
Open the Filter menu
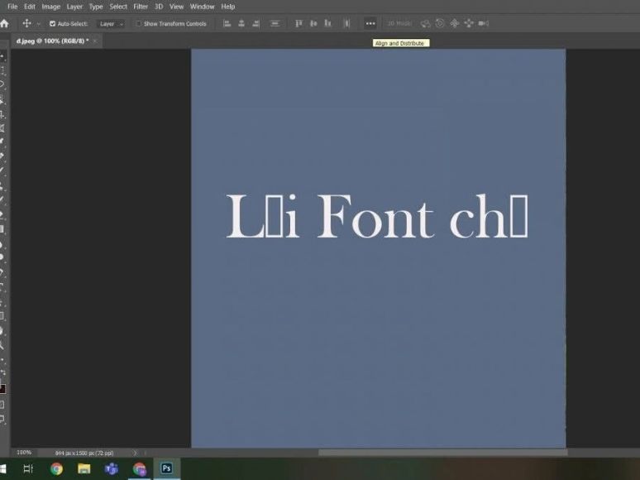coord(141,7)
